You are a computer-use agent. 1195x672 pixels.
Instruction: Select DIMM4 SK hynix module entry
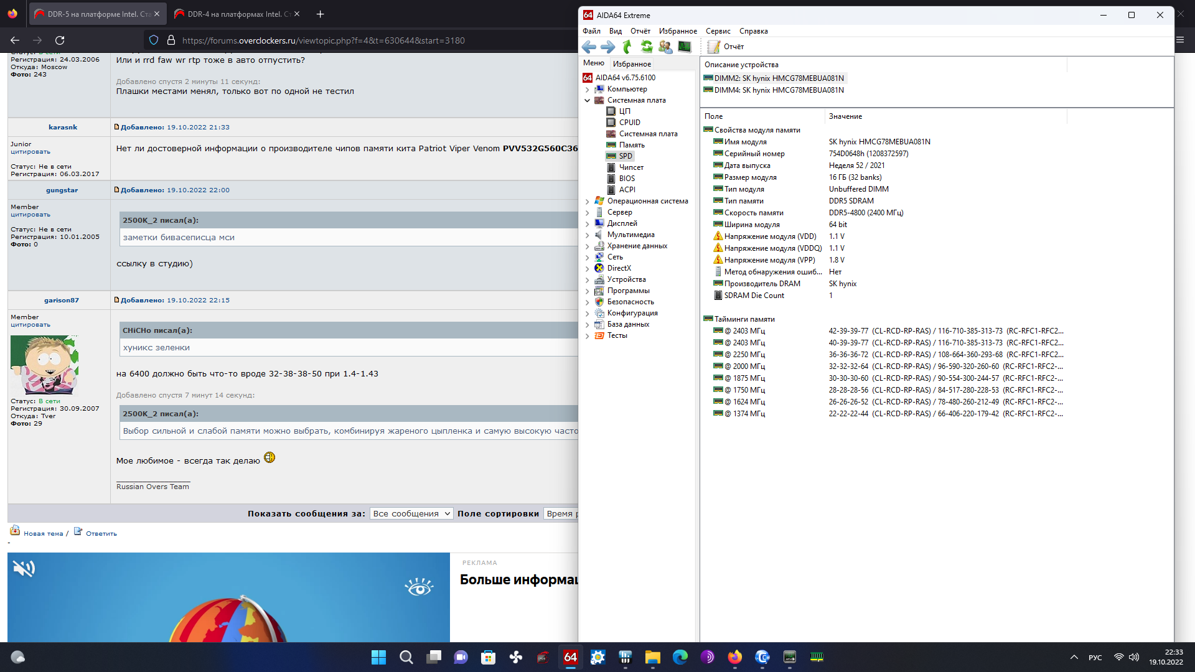click(779, 90)
